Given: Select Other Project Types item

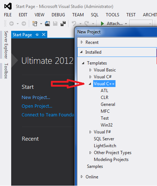Looking at the screenshot, I should click(113, 153).
